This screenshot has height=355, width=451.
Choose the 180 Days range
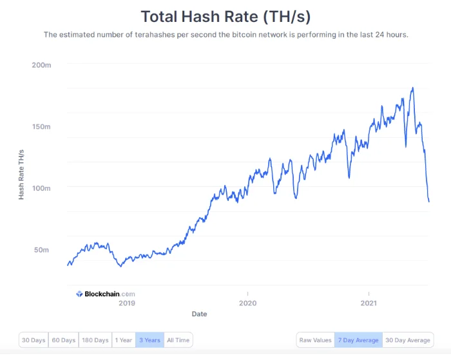pos(95,340)
